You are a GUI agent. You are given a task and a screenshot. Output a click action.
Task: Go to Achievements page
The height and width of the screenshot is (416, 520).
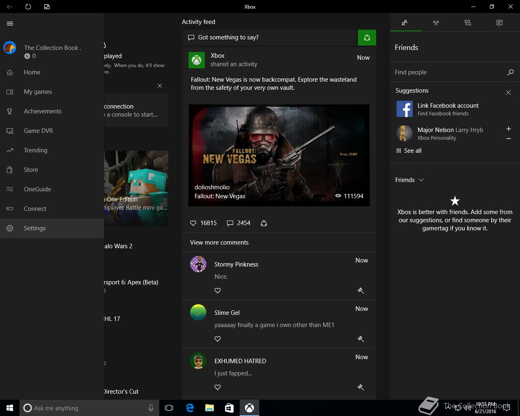(52, 111)
